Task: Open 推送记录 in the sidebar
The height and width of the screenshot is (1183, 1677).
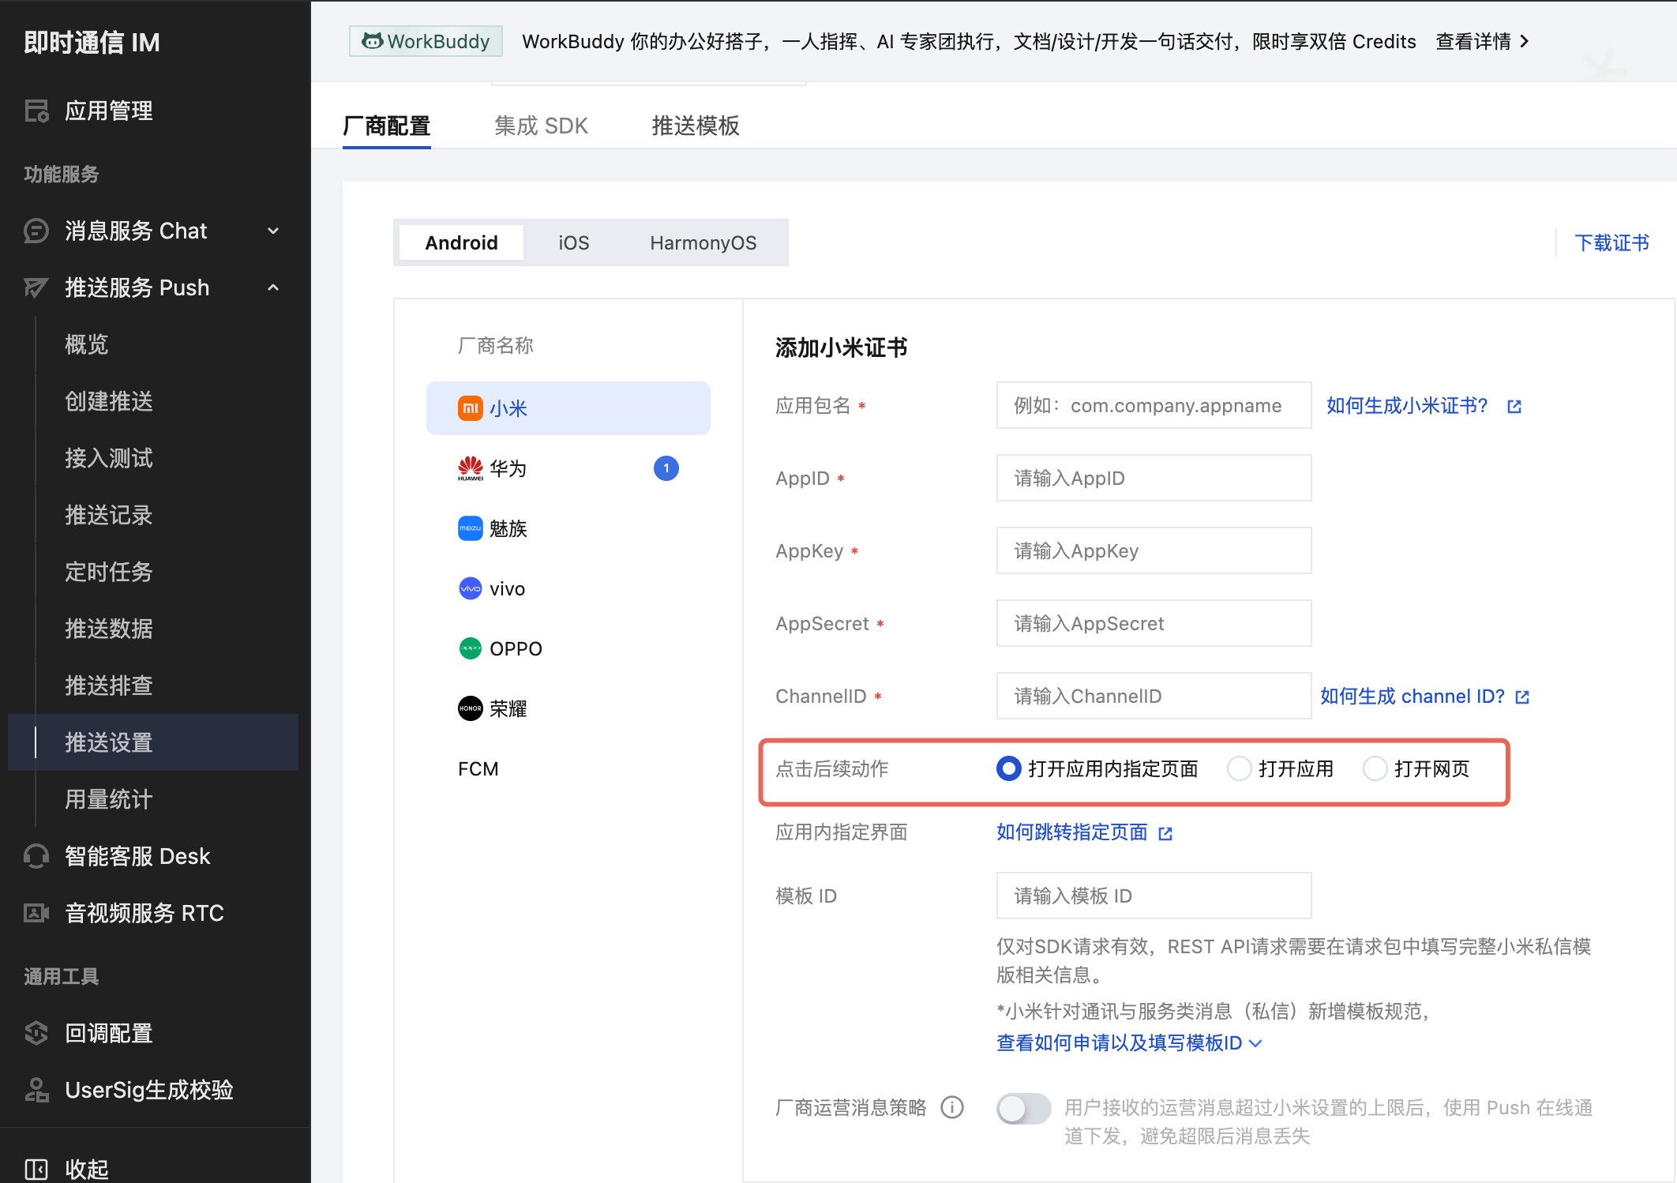Action: 109,515
